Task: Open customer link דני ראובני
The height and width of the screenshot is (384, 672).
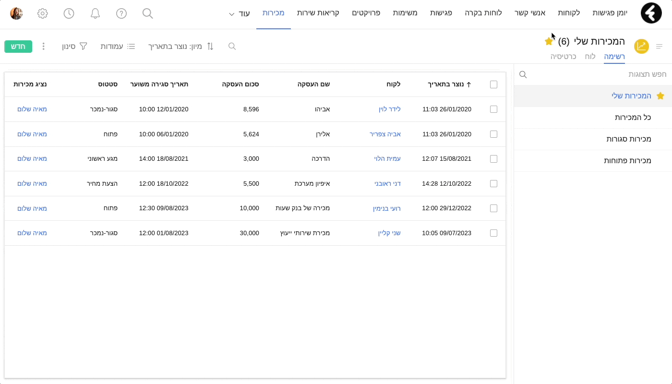Action: click(x=387, y=183)
